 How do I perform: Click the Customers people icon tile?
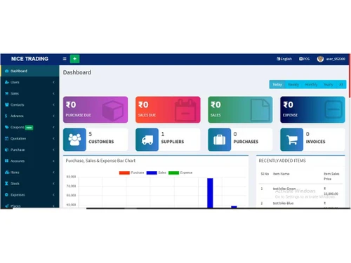(74, 140)
